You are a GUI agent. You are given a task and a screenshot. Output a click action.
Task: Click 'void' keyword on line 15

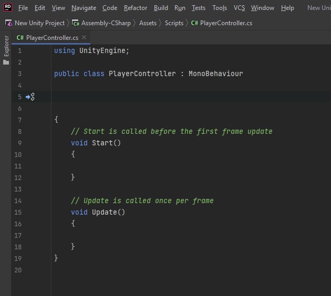pos(79,212)
